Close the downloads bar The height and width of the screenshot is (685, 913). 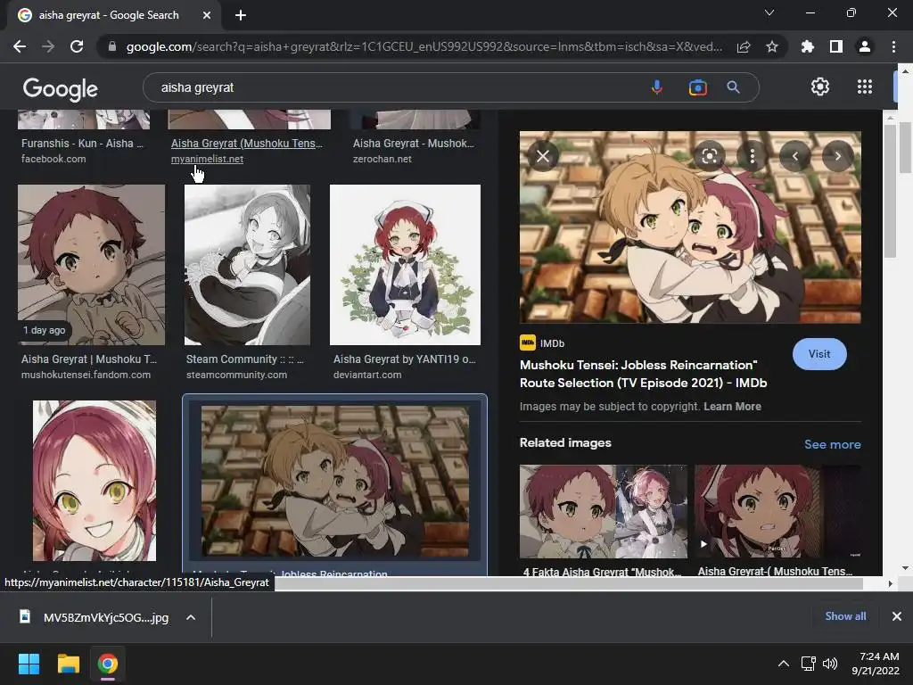897,616
